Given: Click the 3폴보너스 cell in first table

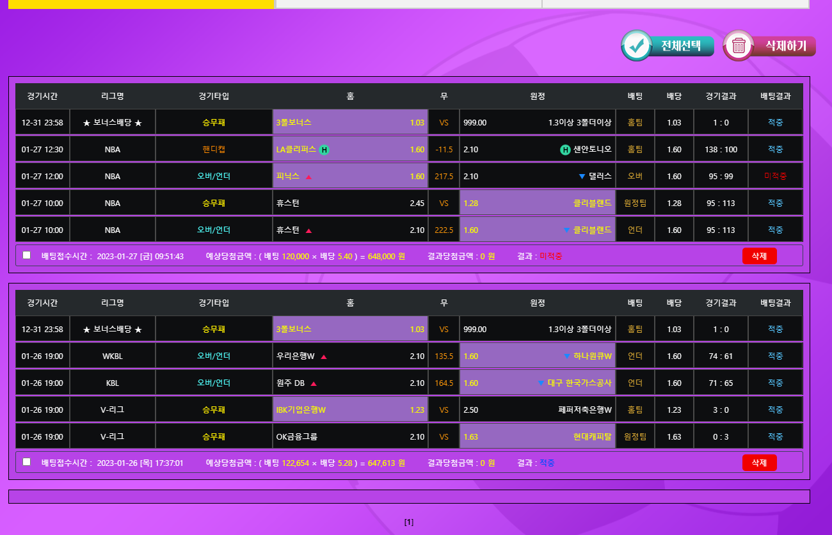Looking at the screenshot, I should pos(350,123).
